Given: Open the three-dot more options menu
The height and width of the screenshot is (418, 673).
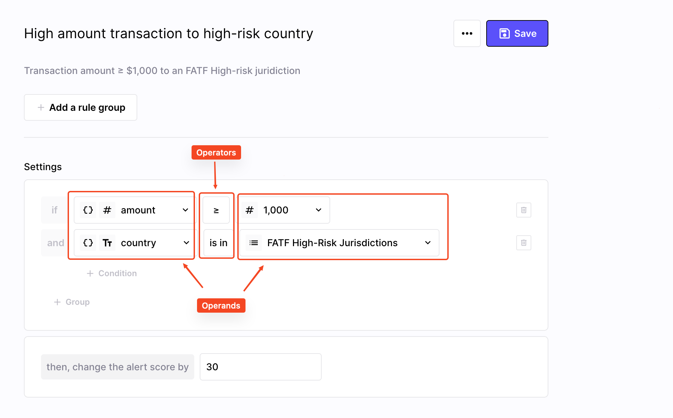Looking at the screenshot, I should pos(467,33).
